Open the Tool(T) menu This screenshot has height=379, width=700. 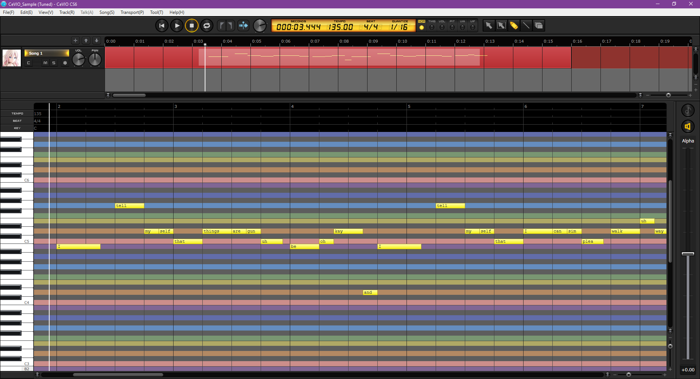click(156, 12)
